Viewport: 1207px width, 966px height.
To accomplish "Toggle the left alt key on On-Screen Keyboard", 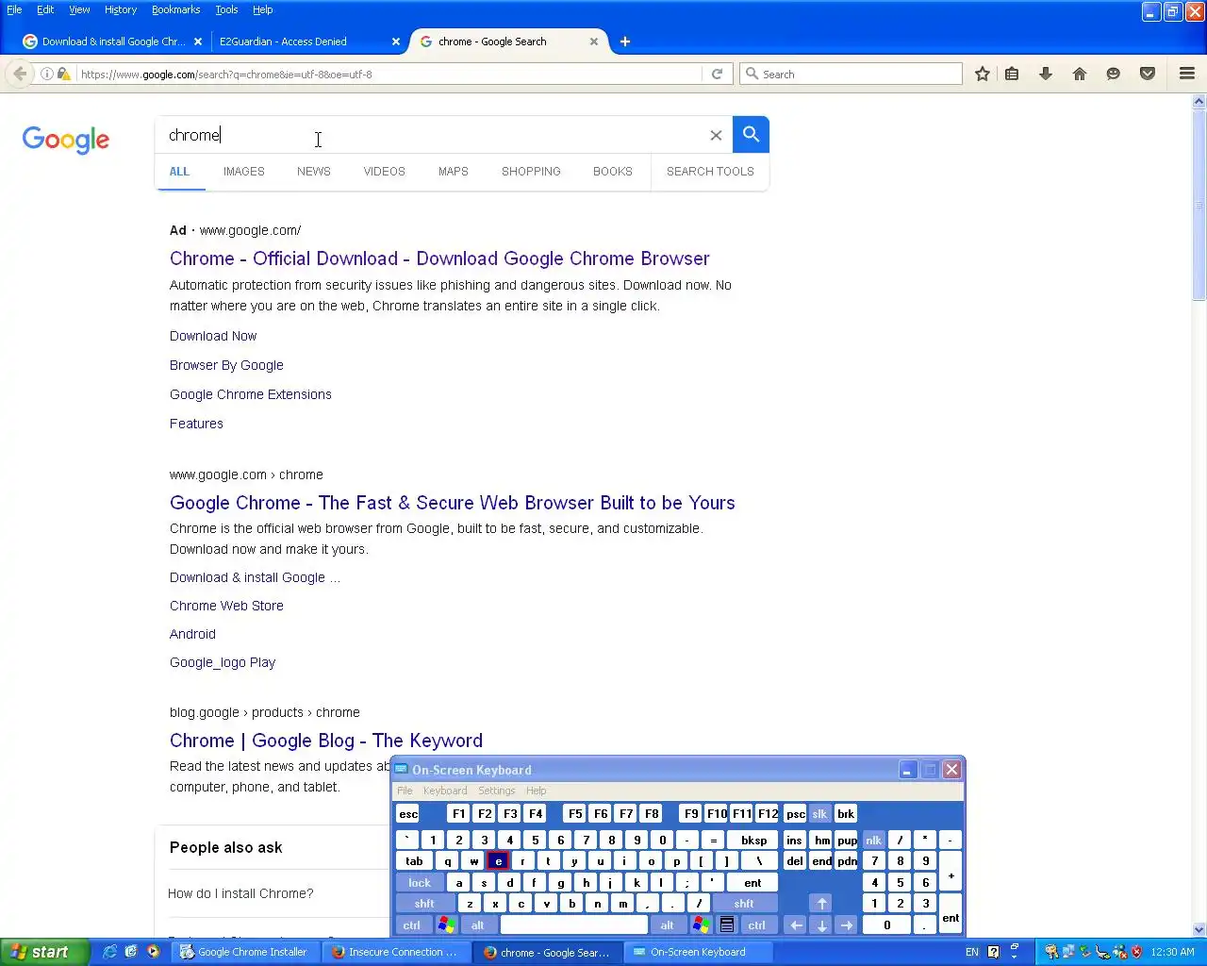I will (478, 924).
